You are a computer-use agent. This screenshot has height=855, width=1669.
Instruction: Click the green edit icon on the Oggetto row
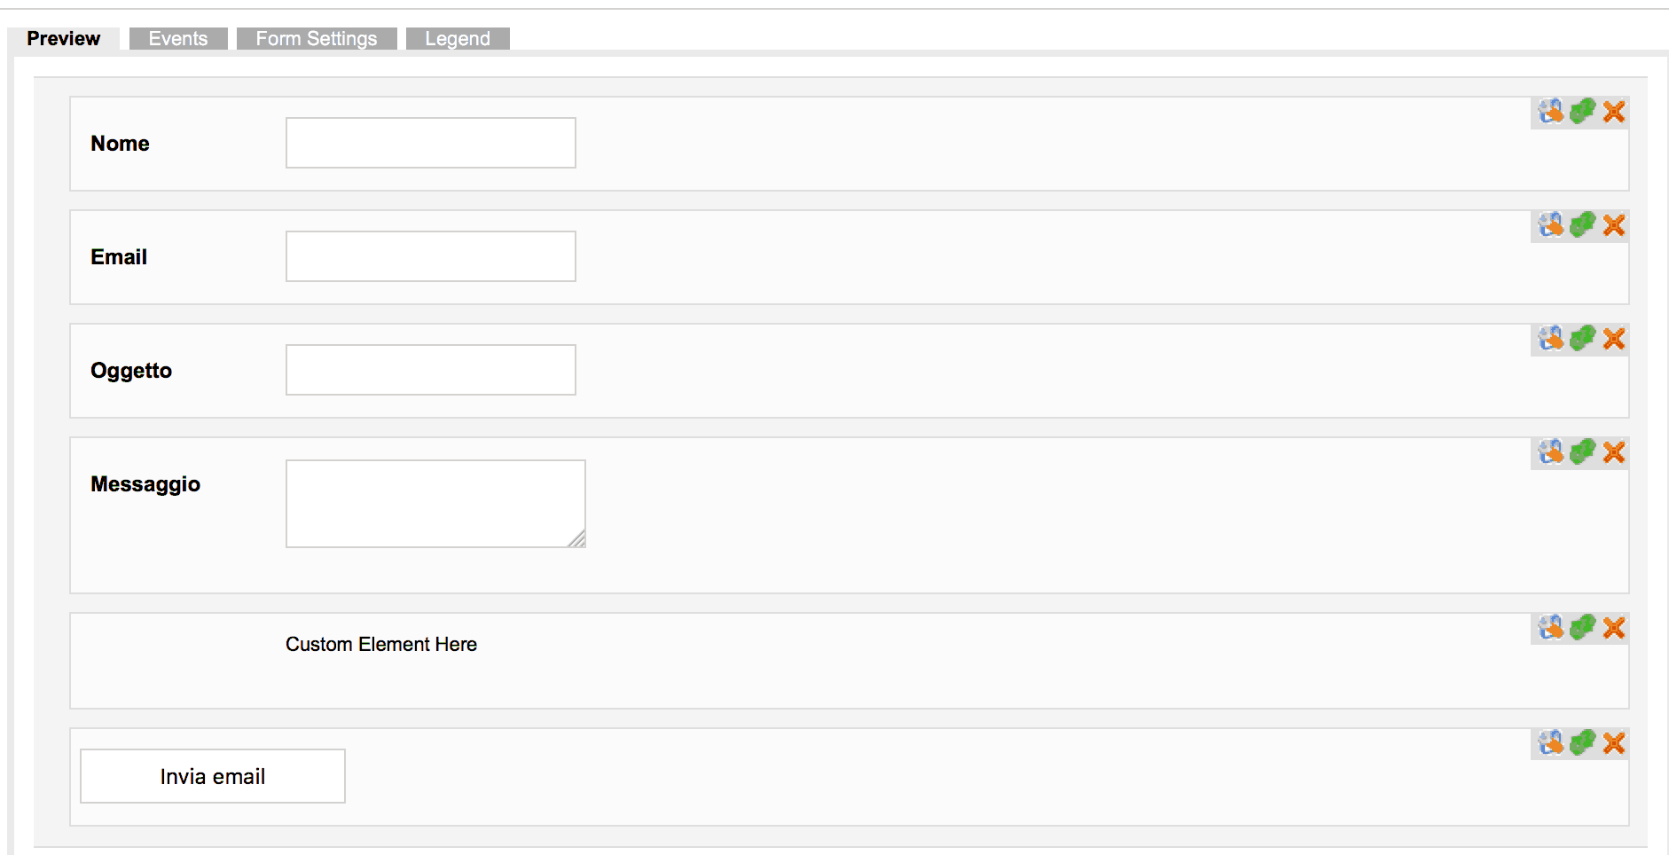[1583, 339]
